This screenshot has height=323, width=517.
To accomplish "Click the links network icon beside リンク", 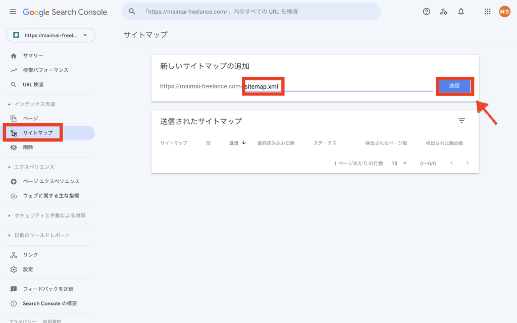I will (14, 255).
